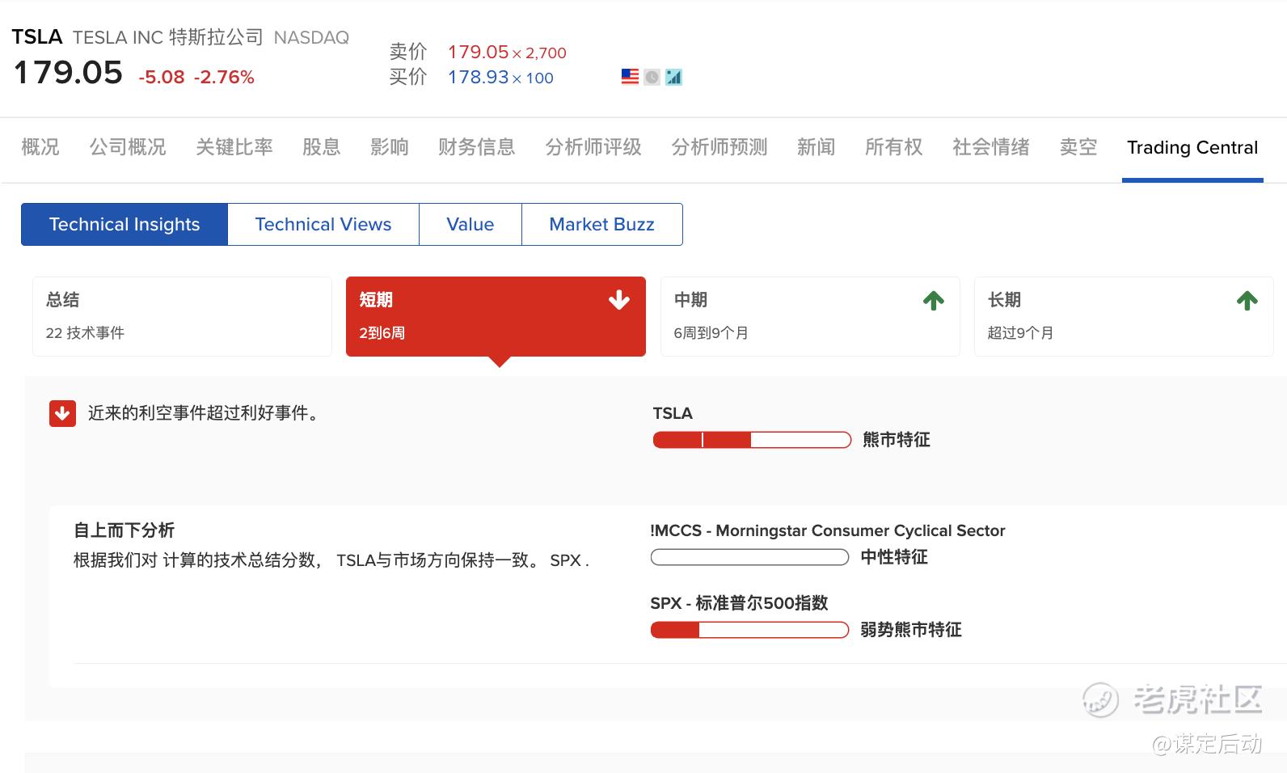The width and height of the screenshot is (1287, 773).
Task: Click the !MCCS neutral indicator bar
Action: click(749, 557)
